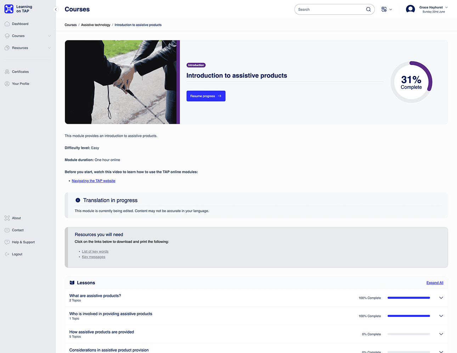Click the Resources icon in sidebar
The image size is (457, 353).
[x=7, y=48]
